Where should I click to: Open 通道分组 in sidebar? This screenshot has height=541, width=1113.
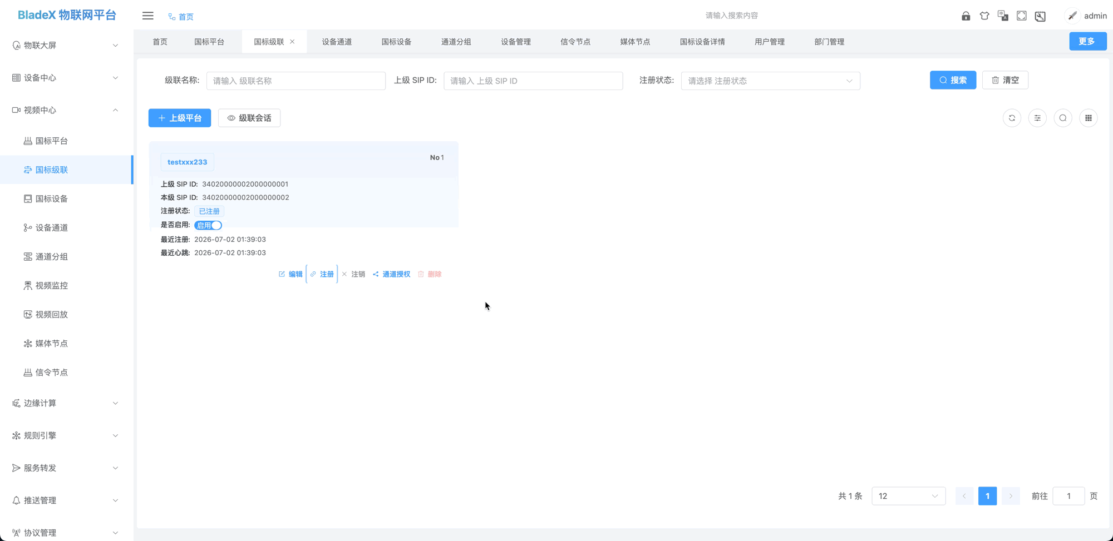click(x=67, y=256)
